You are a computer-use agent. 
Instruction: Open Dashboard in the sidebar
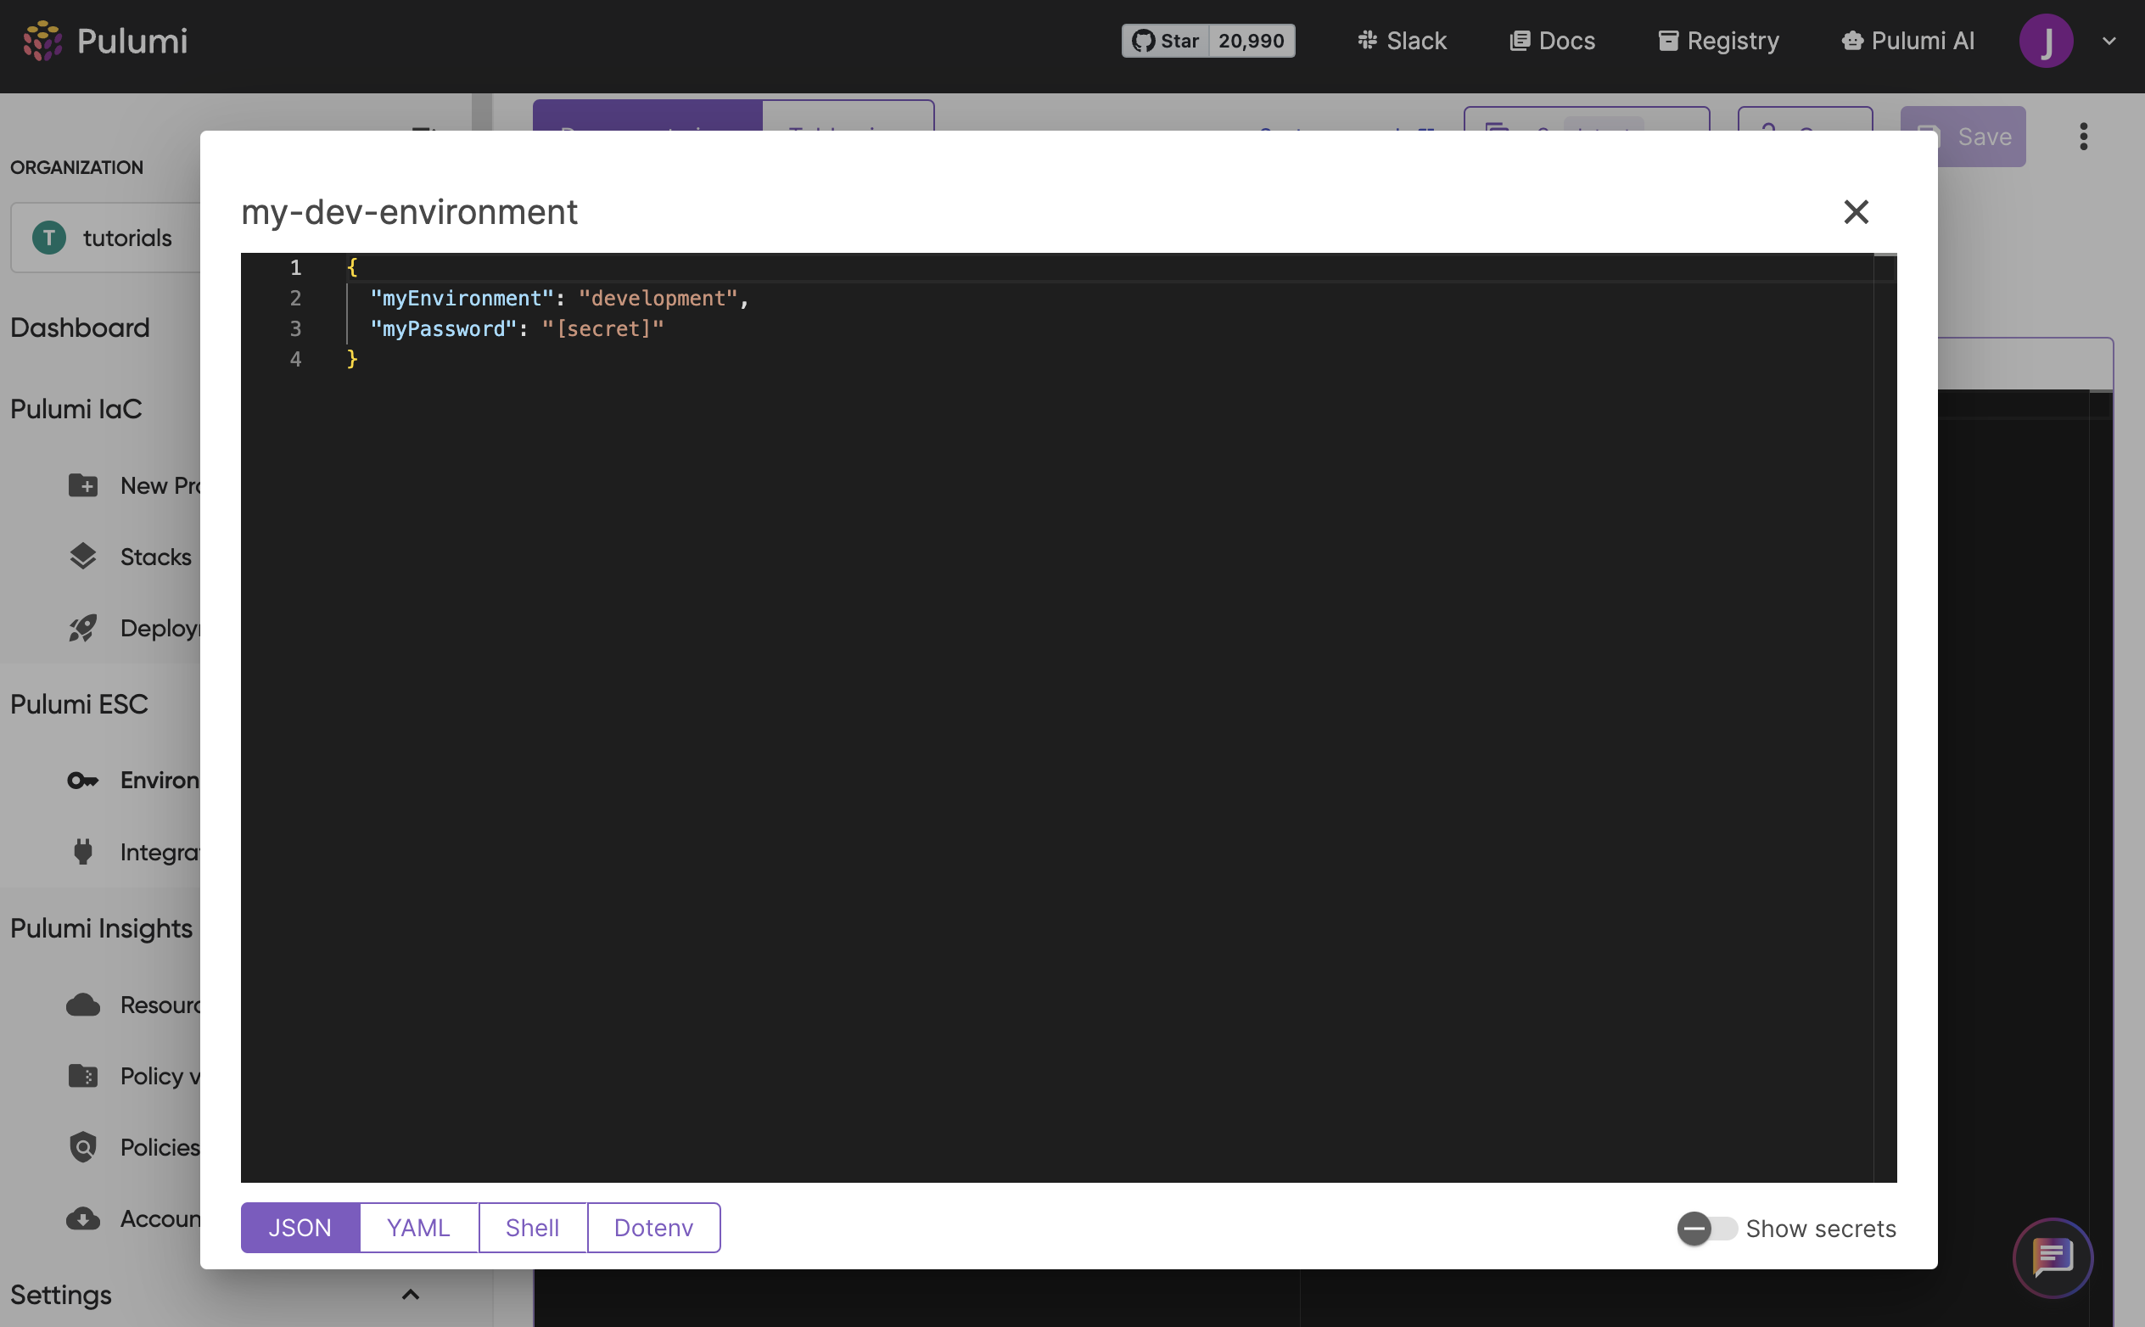pyautogui.click(x=80, y=328)
